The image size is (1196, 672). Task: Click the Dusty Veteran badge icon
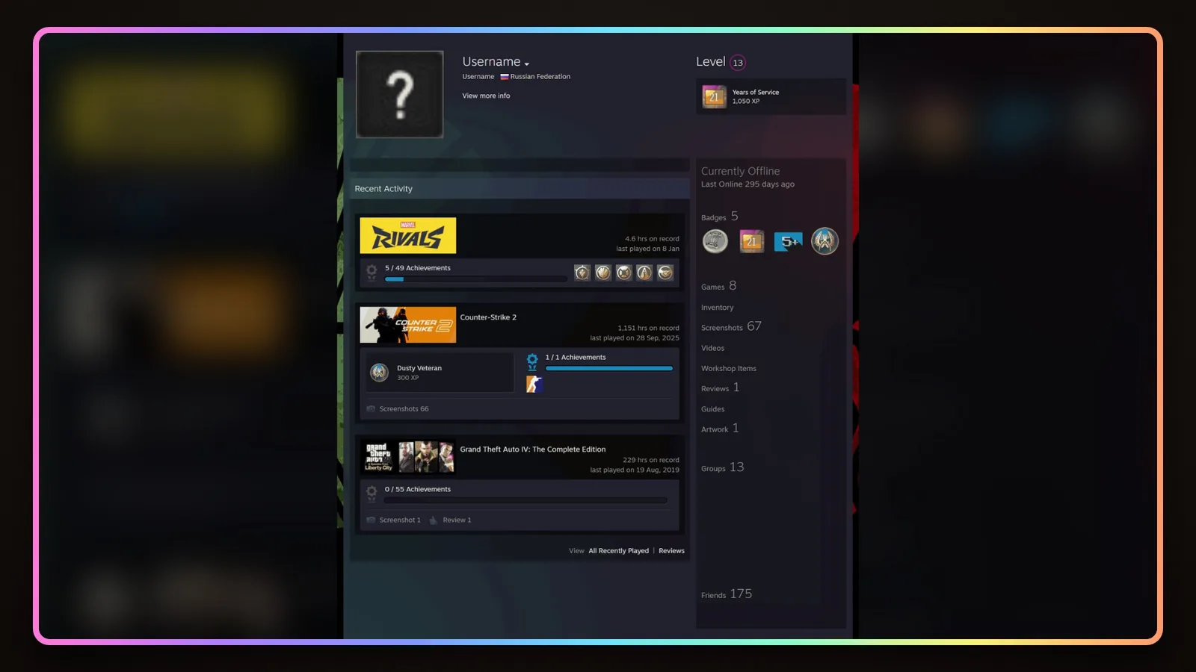[x=380, y=372]
